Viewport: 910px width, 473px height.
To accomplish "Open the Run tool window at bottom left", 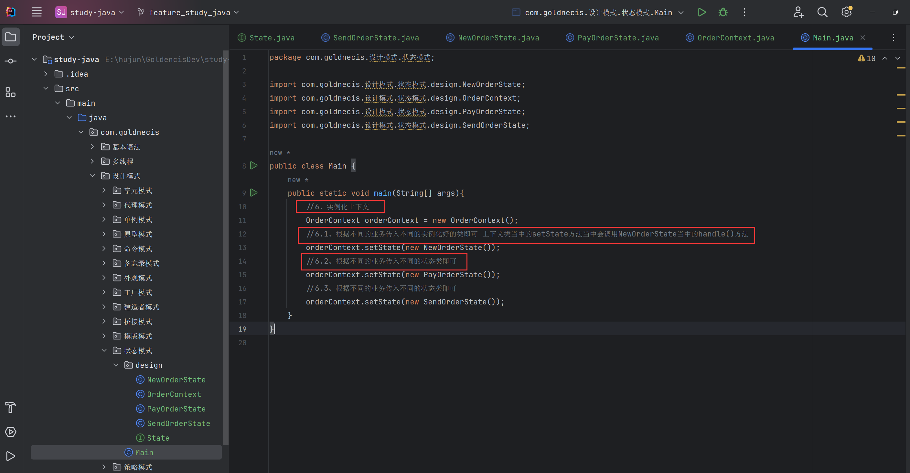I will (x=11, y=456).
